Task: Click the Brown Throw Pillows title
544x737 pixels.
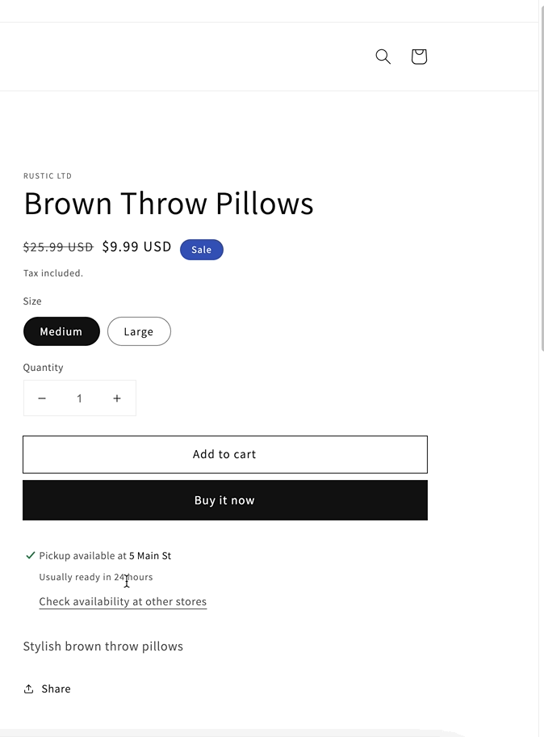Action: [x=169, y=204]
